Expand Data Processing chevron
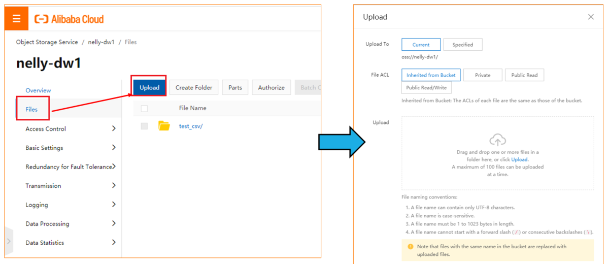 (114, 223)
